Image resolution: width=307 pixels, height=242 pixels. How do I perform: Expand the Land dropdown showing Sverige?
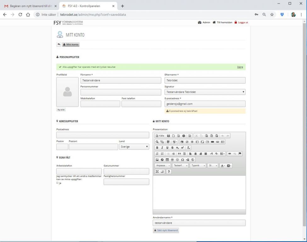tap(134, 147)
